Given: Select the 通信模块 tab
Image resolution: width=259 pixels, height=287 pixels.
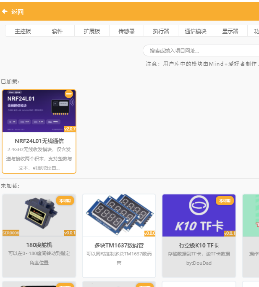Looking at the screenshot, I should [x=196, y=31].
